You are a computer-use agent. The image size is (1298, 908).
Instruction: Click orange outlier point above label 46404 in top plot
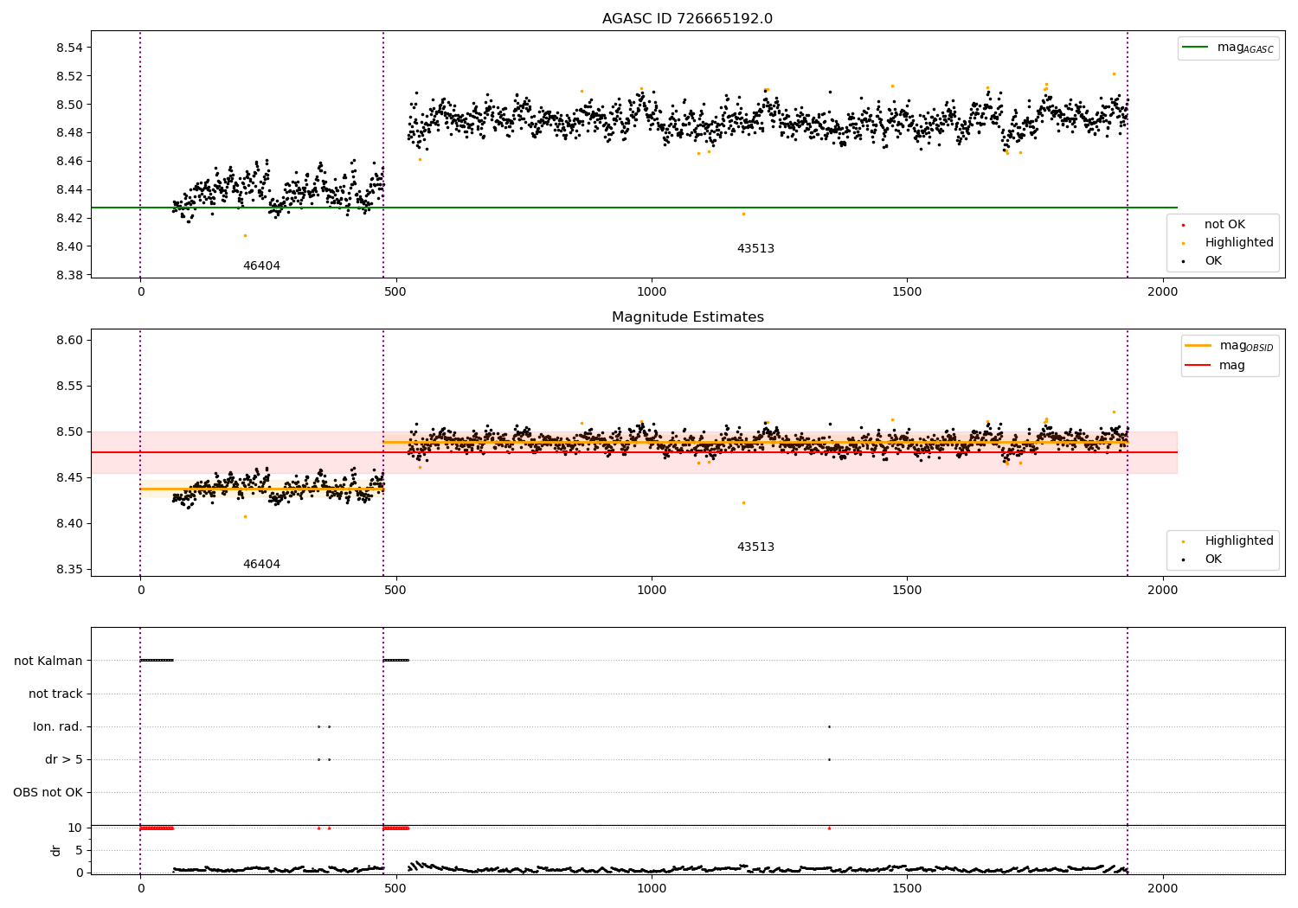click(245, 235)
